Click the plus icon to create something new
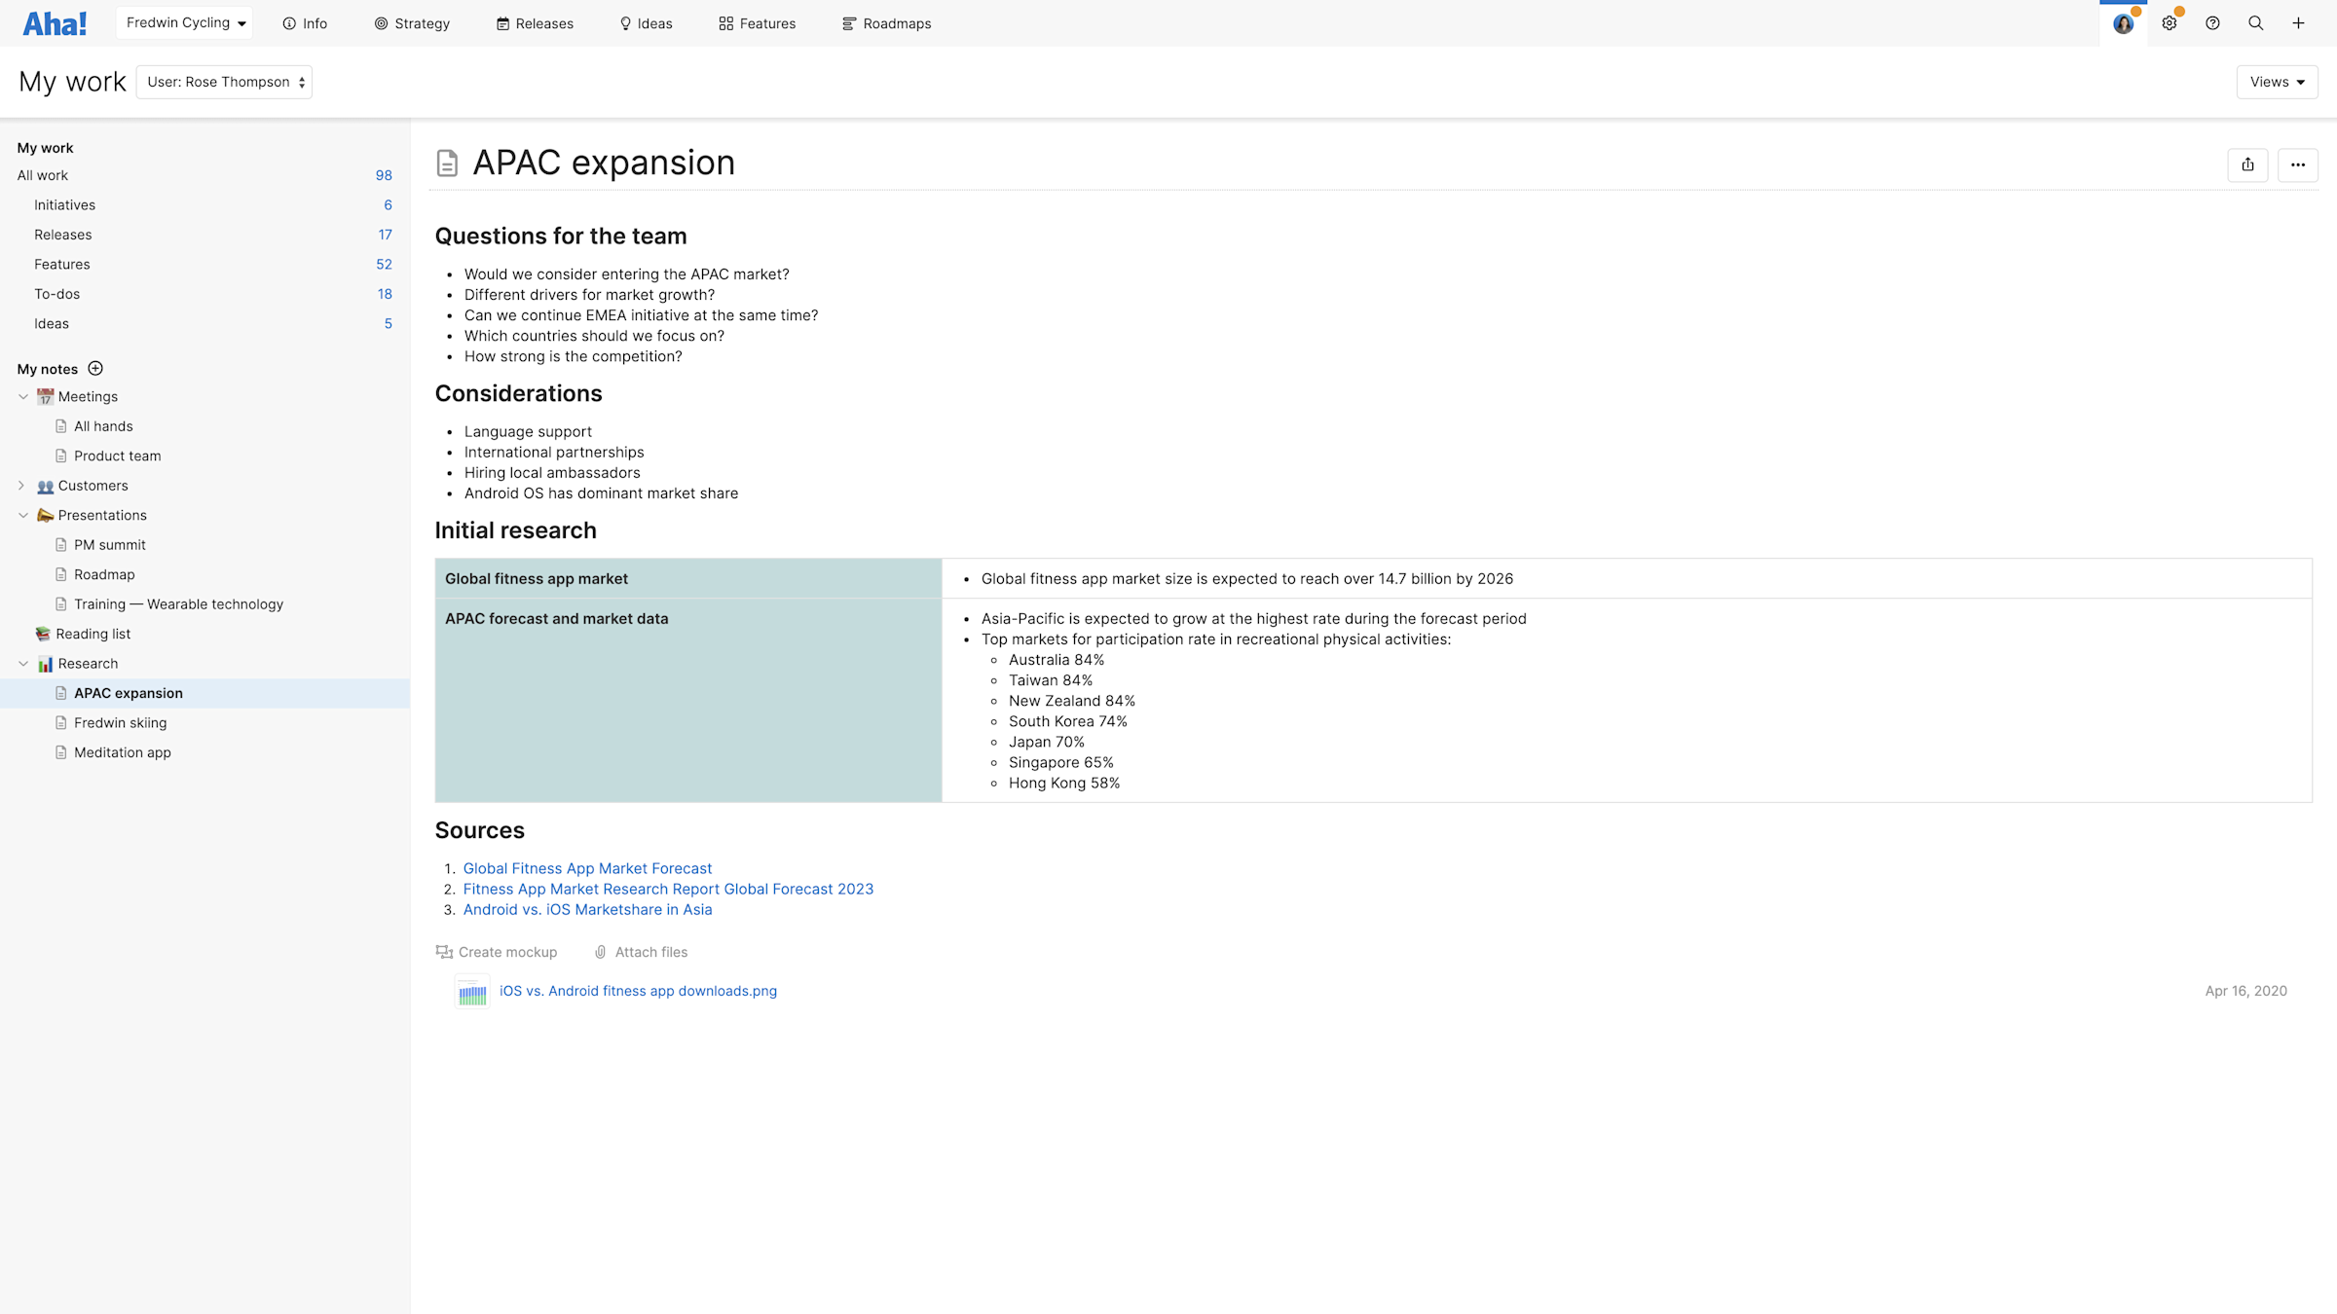 2298,22
